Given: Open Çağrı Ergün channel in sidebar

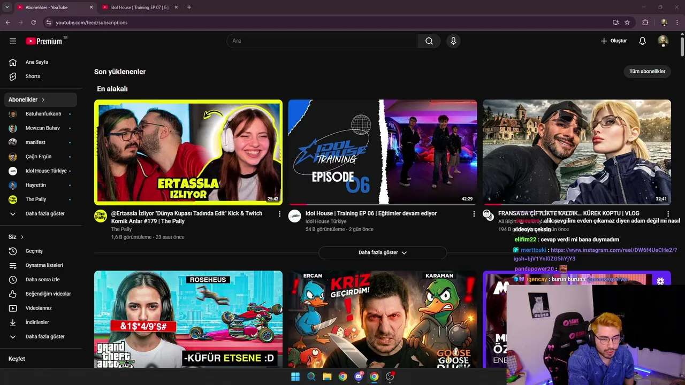Looking at the screenshot, I should coord(42,157).
